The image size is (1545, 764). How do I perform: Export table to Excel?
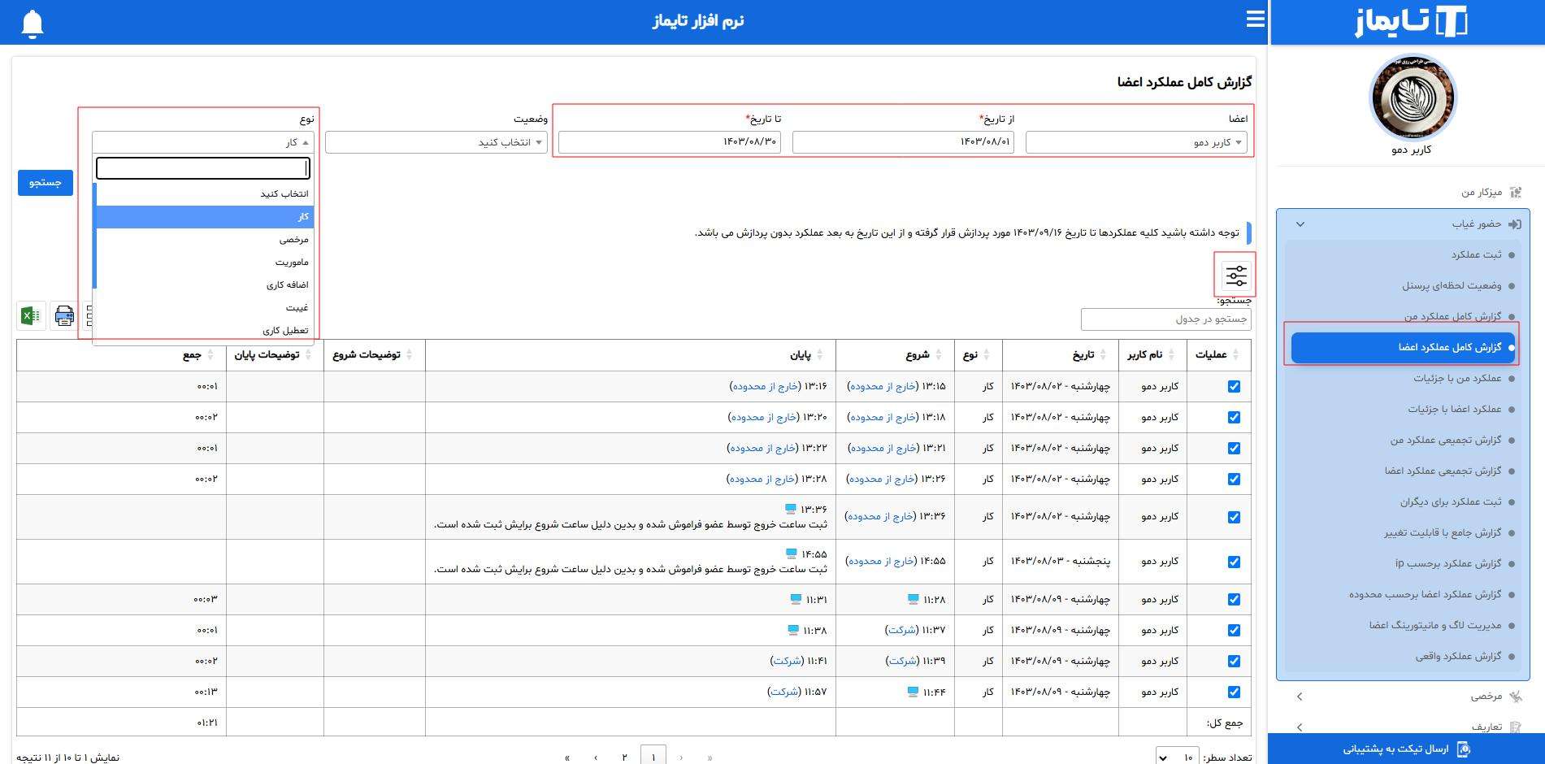coord(31,315)
